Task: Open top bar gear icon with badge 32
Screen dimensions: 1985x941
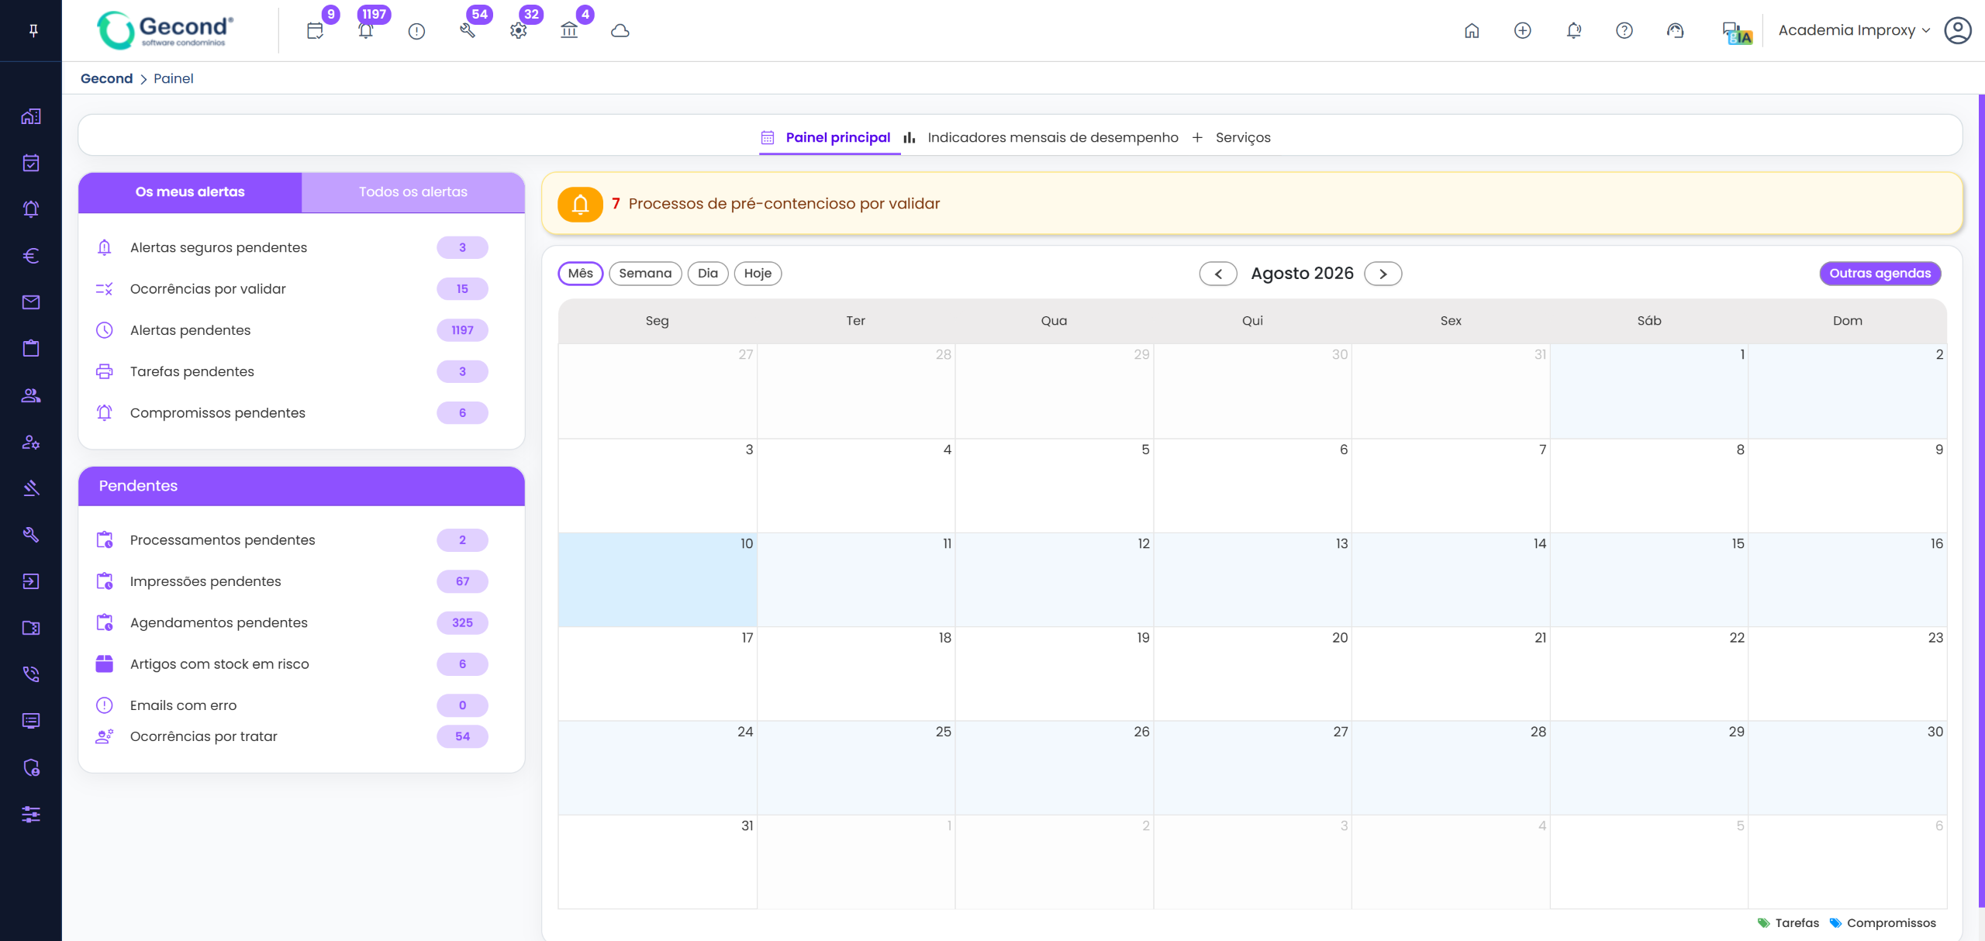Action: 519,31
